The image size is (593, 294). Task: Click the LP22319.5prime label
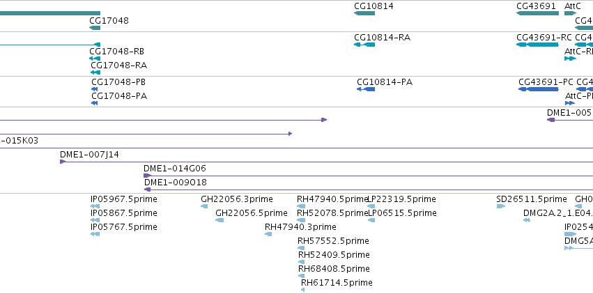click(x=402, y=199)
